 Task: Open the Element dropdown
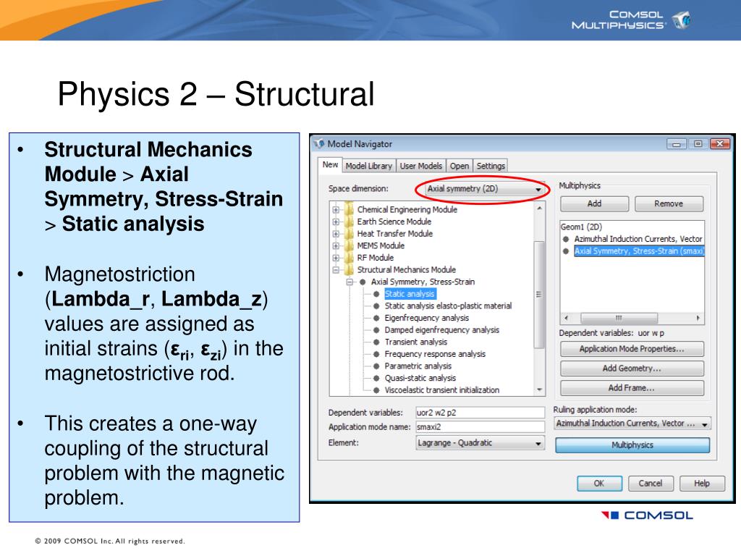480,443
